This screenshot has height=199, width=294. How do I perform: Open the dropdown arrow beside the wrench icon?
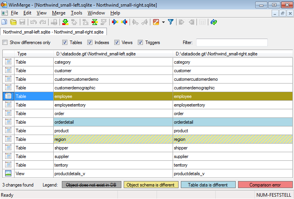coord(163,22)
